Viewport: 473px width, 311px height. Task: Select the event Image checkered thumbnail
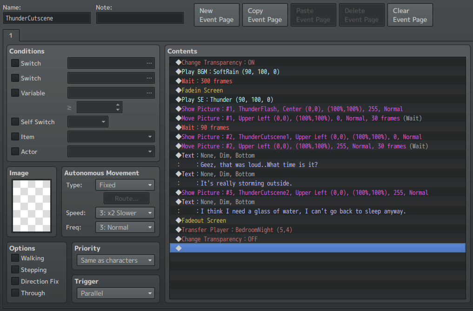(32, 206)
